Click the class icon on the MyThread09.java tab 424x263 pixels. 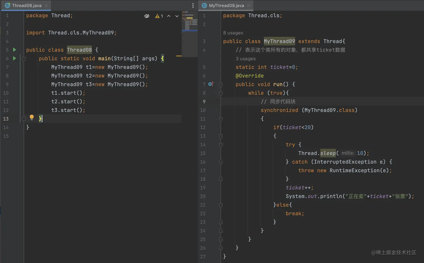point(204,5)
